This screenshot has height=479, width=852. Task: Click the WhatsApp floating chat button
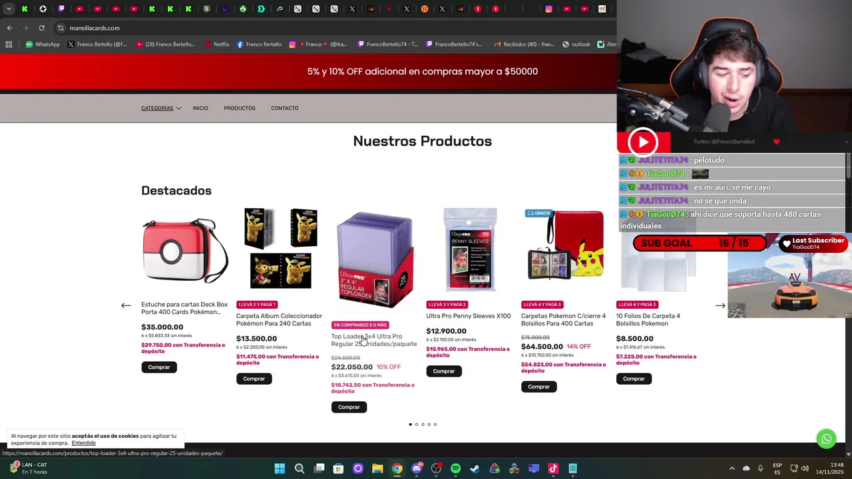826,439
